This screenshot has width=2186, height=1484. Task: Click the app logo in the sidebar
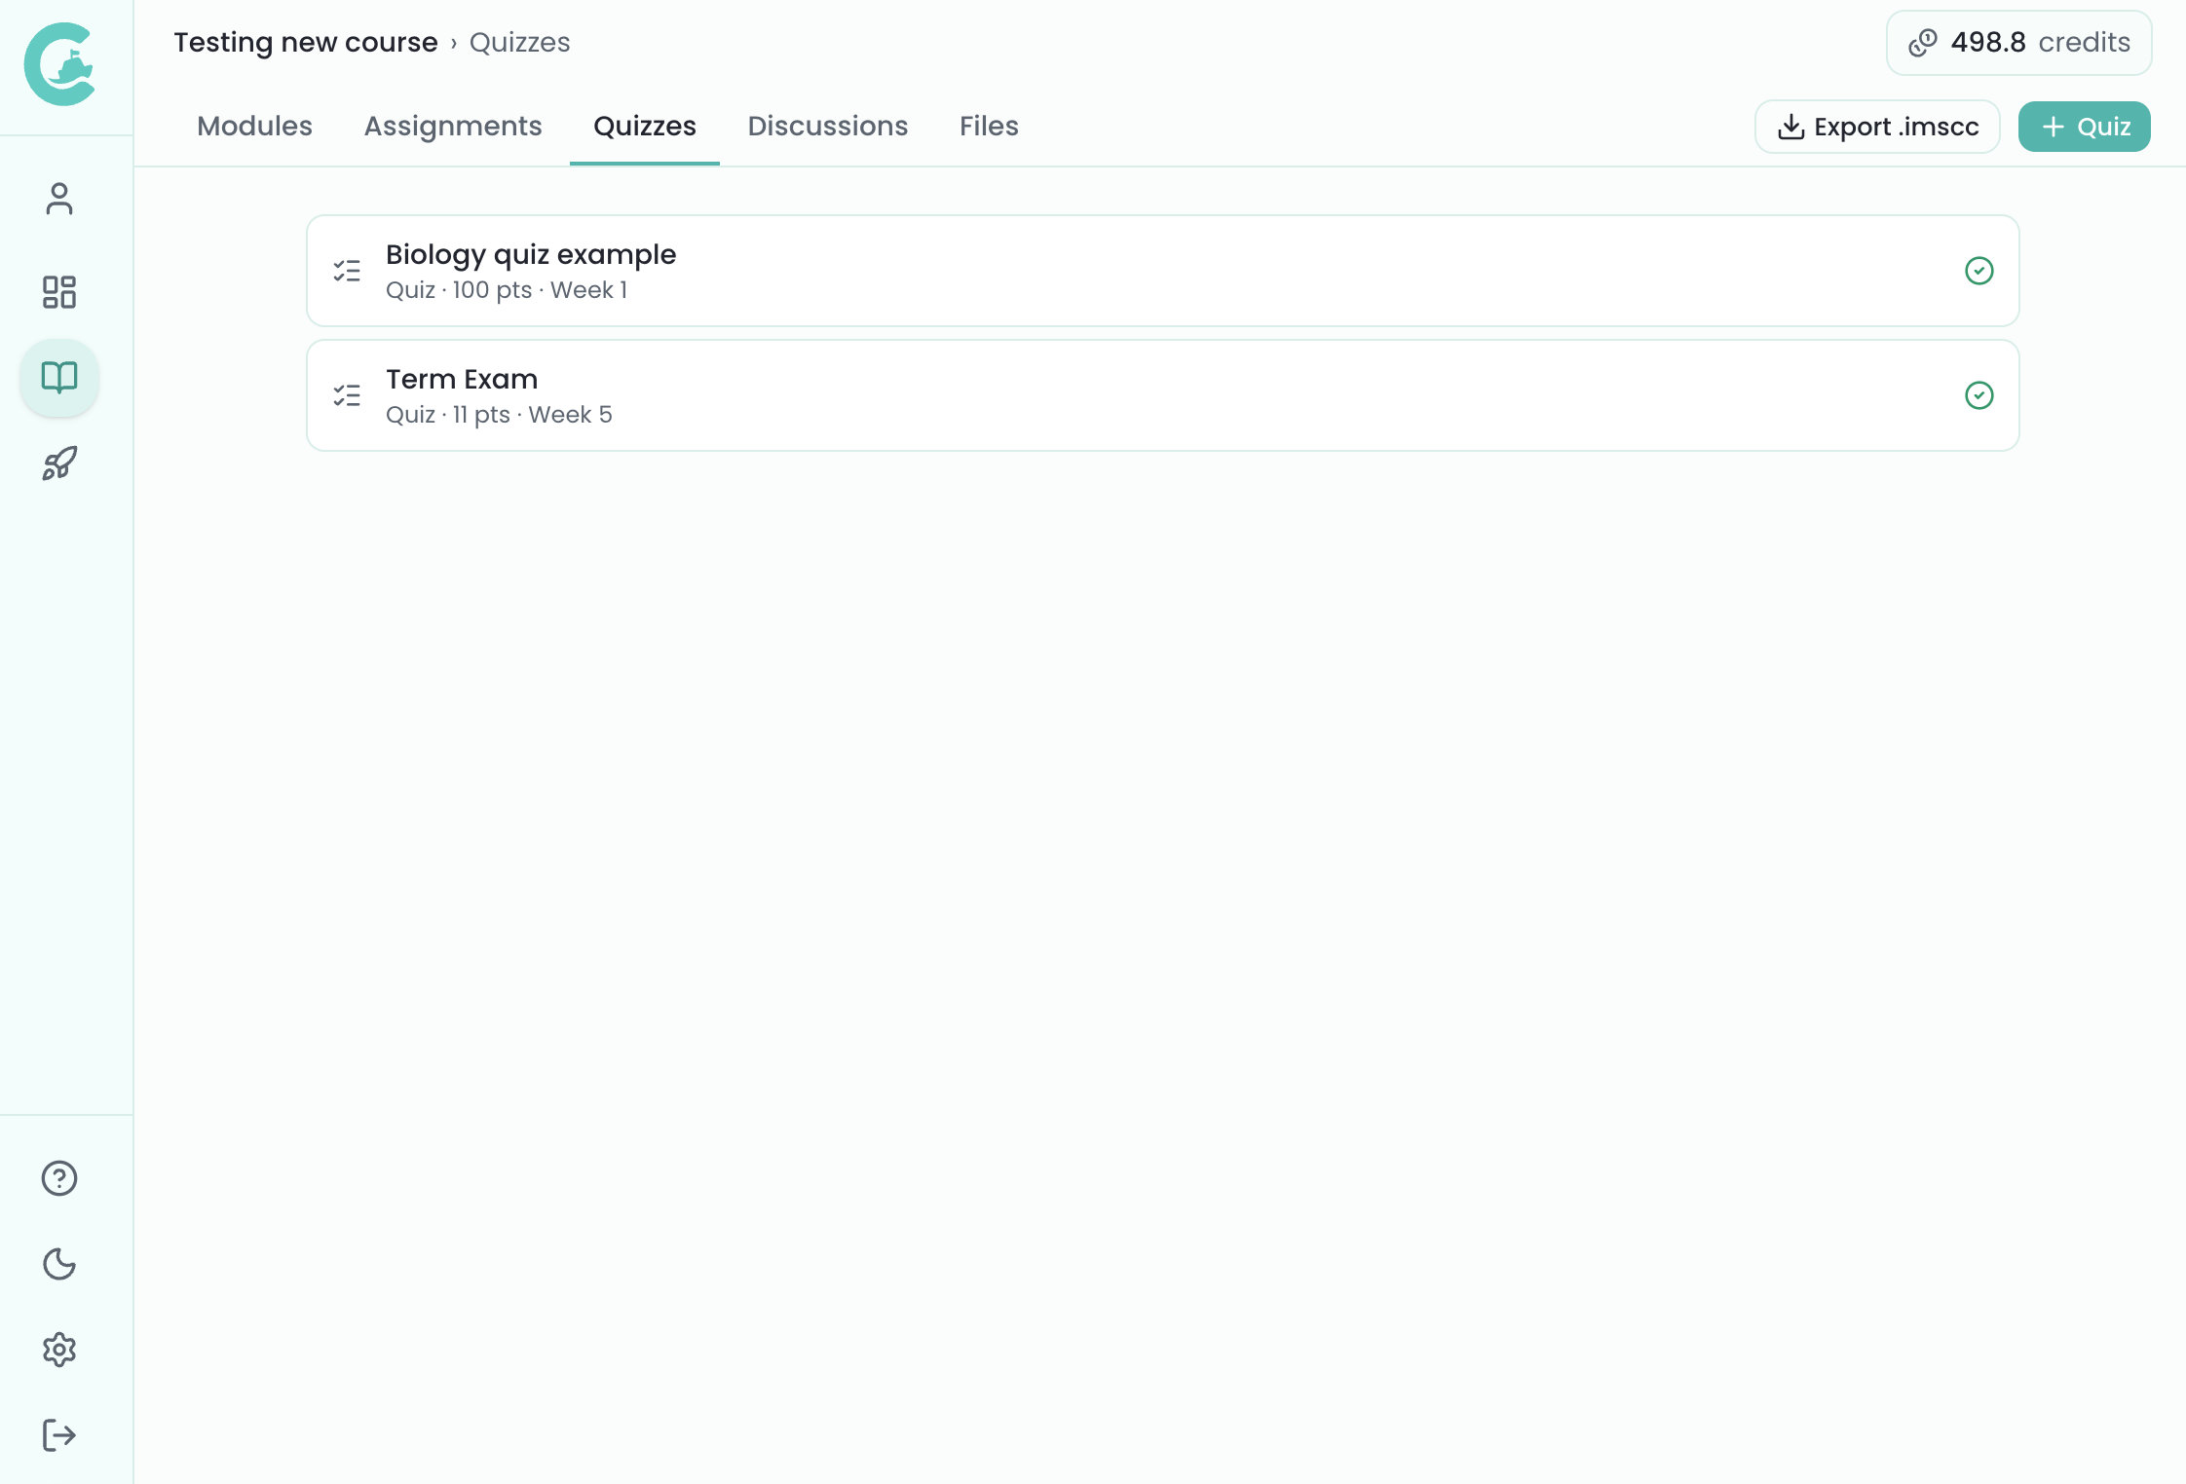(x=59, y=64)
